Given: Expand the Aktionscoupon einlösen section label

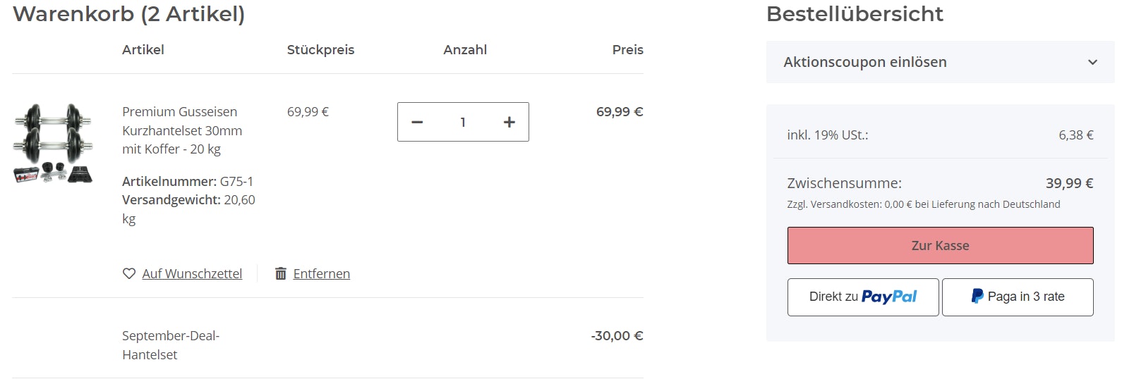Looking at the screenshot, I should [x=864, y=62].
